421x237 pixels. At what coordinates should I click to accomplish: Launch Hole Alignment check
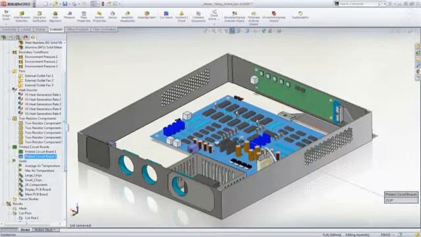click(55, 16)
